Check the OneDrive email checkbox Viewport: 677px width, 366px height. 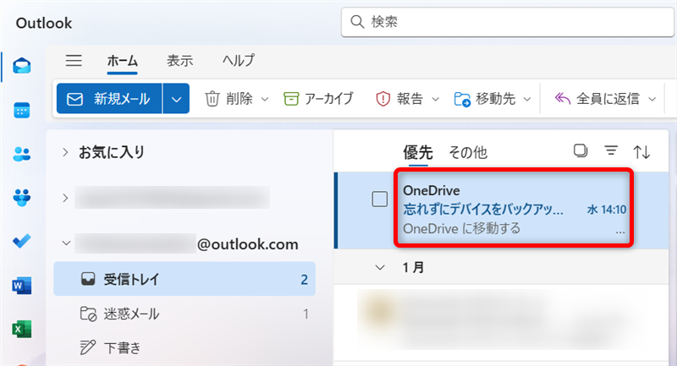point(380,199)
